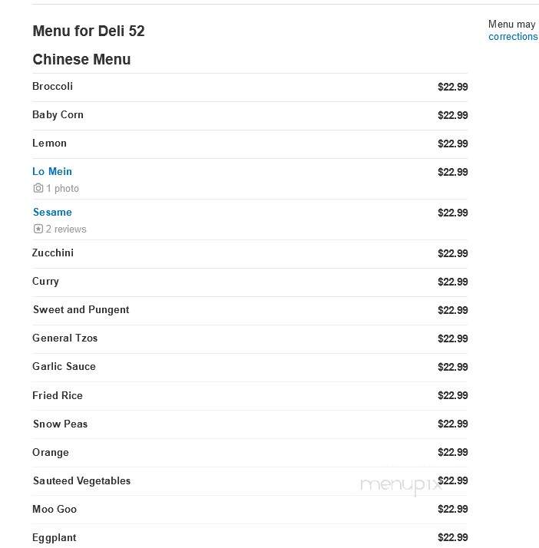This screenshot has width=539, height=548.
Task: Select the Snow Peas item
Action: (60, 424)
